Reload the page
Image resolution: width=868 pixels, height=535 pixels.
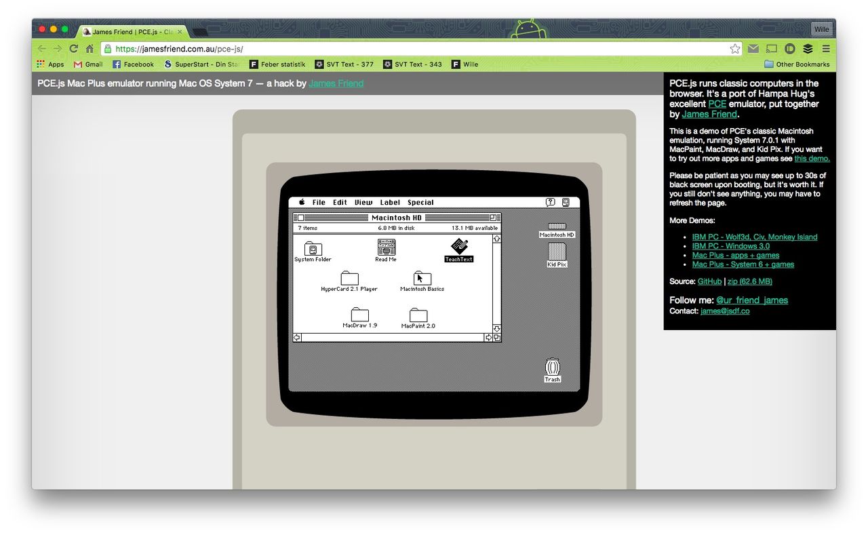coord(74,49)
